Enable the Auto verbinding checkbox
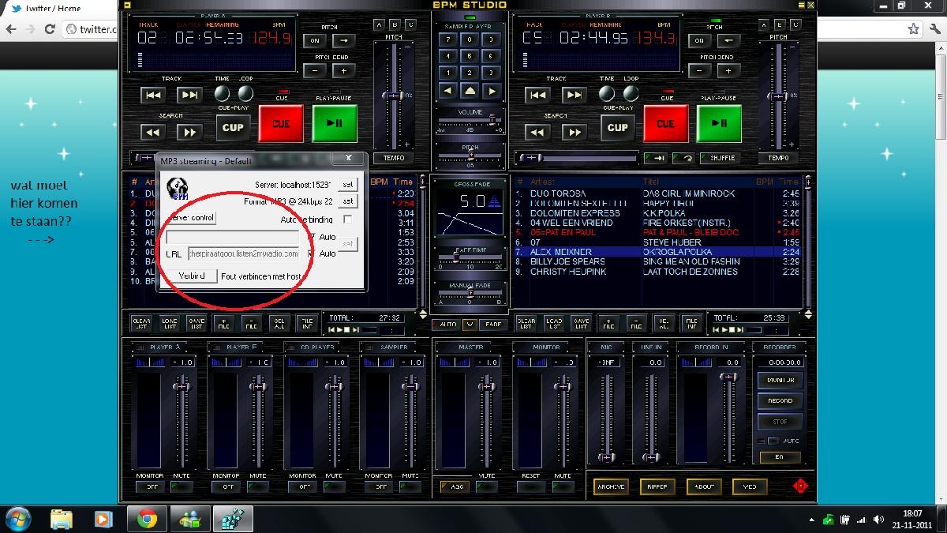947x533 pixels. coord(347,220)
